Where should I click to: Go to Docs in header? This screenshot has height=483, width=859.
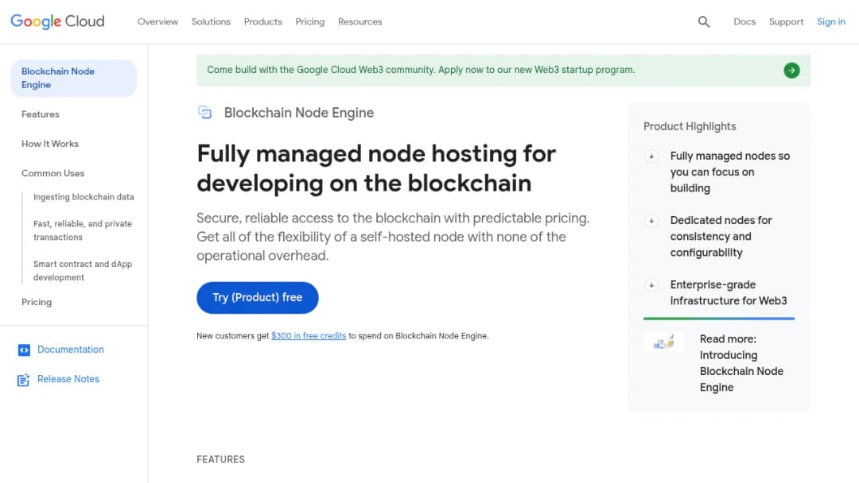(x=744, y=22)
